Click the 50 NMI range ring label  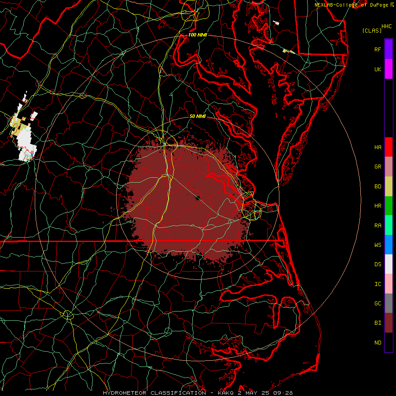pos(198,116)
